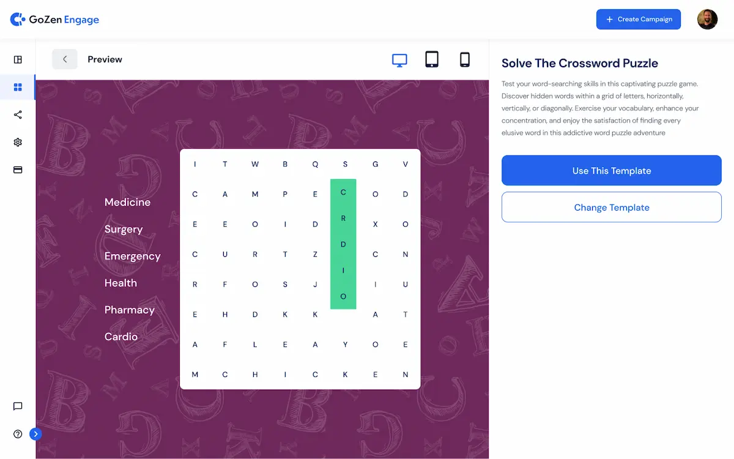Image resolution: width=734 pixels, height=459 pixels.
Task: Select the word Pharmacy in the word list
Action: 129,310
